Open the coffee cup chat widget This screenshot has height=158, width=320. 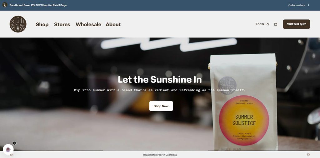[8, 150]
